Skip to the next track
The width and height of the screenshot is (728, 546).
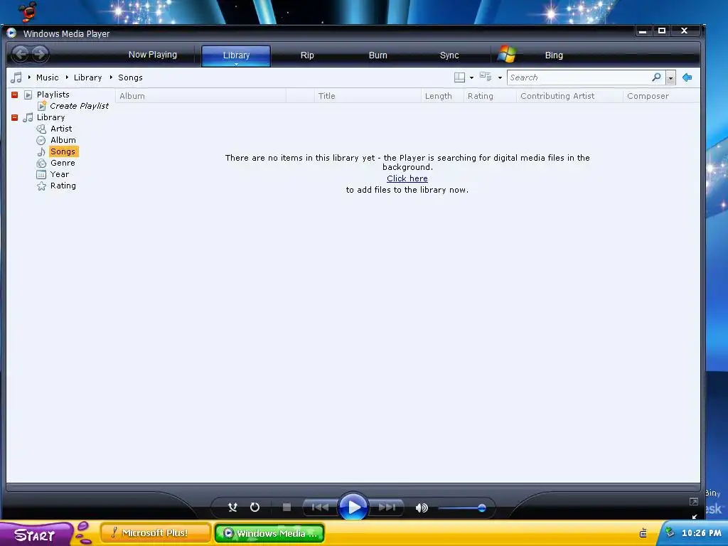coord(387,508)
